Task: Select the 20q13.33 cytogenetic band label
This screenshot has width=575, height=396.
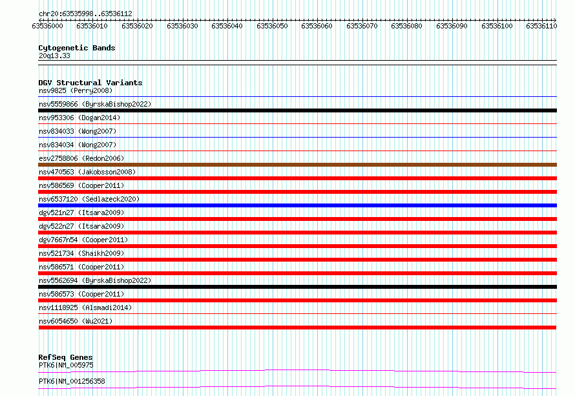Action: tap(54, 56)
